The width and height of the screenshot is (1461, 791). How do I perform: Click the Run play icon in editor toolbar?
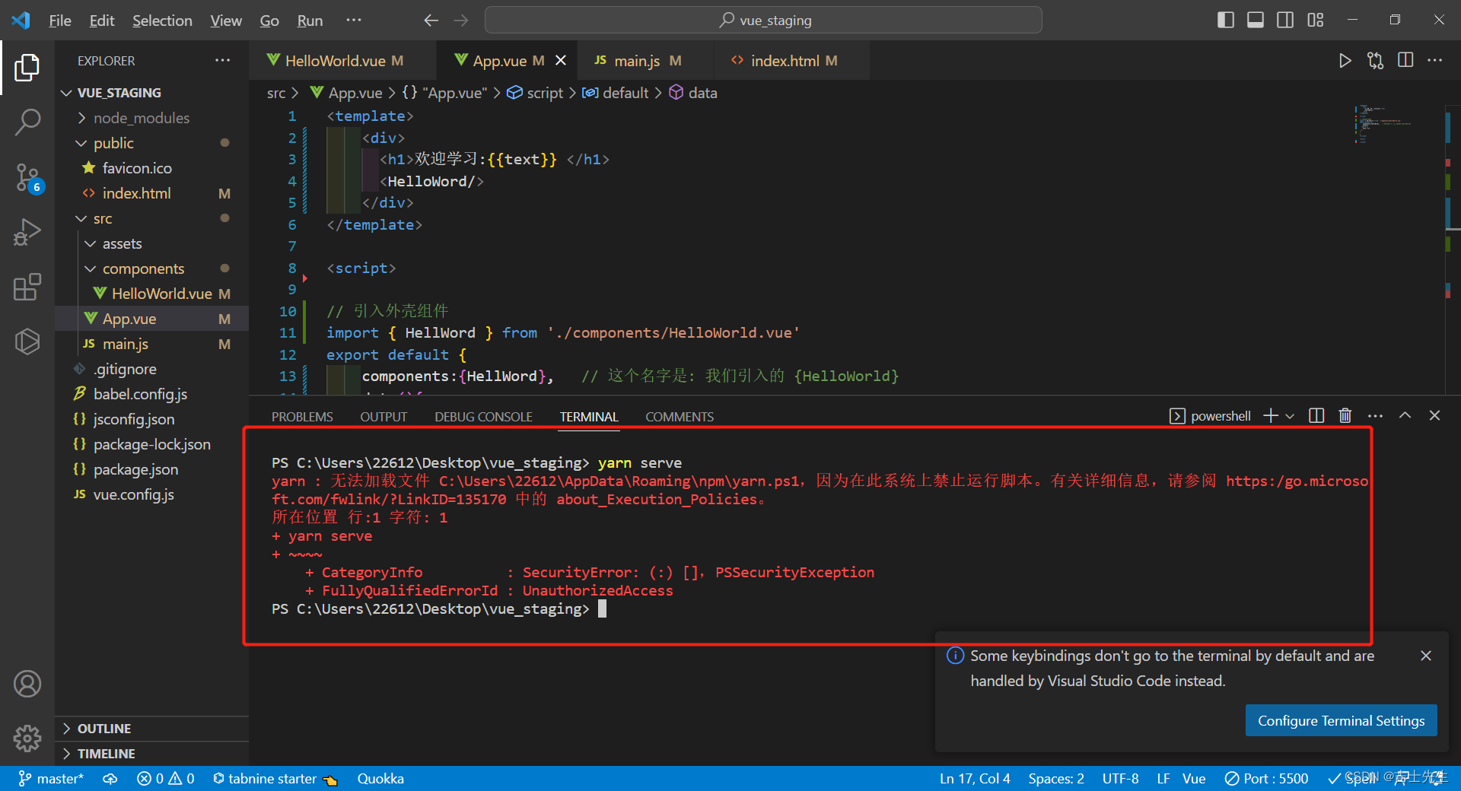click(x=1345, y=61)
